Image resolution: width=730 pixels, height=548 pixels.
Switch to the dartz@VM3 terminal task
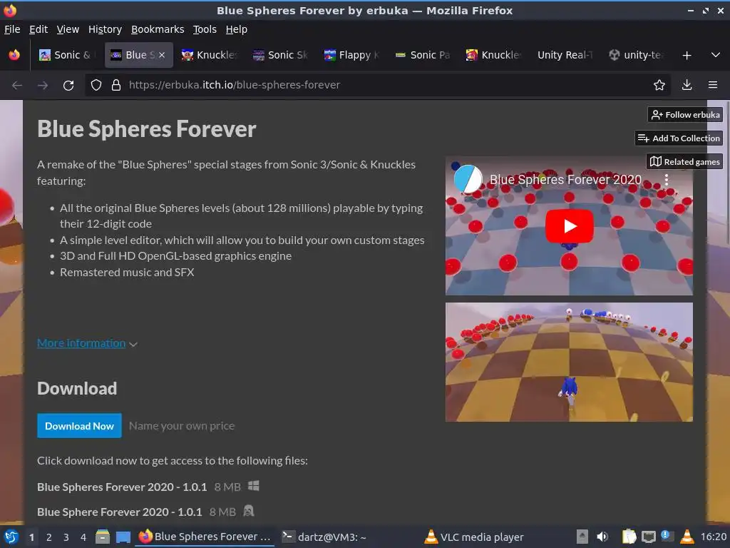(324, 537)
